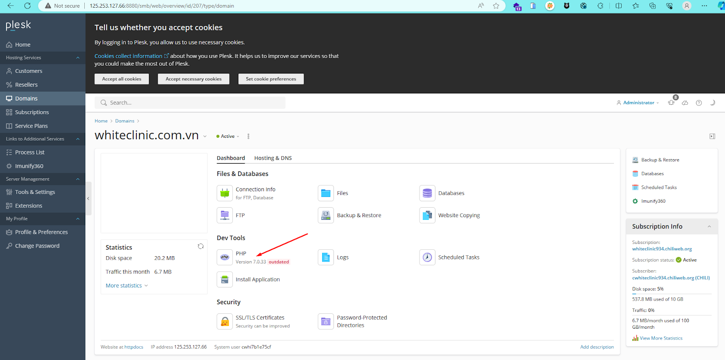Click the Plesk logo
Viewport: 725px width, 360px height.
pyautogui.click(x=19, y=25)
